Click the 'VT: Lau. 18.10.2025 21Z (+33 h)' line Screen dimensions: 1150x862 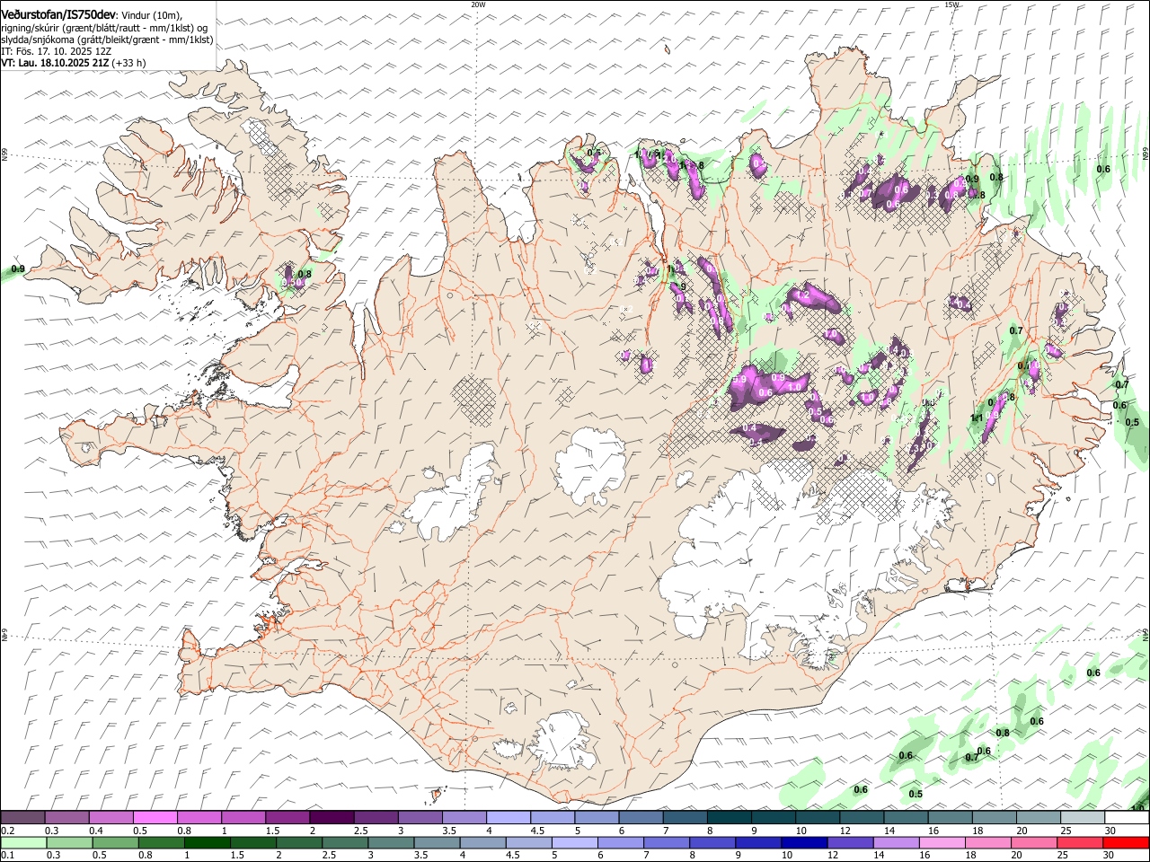(x=74, y=63)
